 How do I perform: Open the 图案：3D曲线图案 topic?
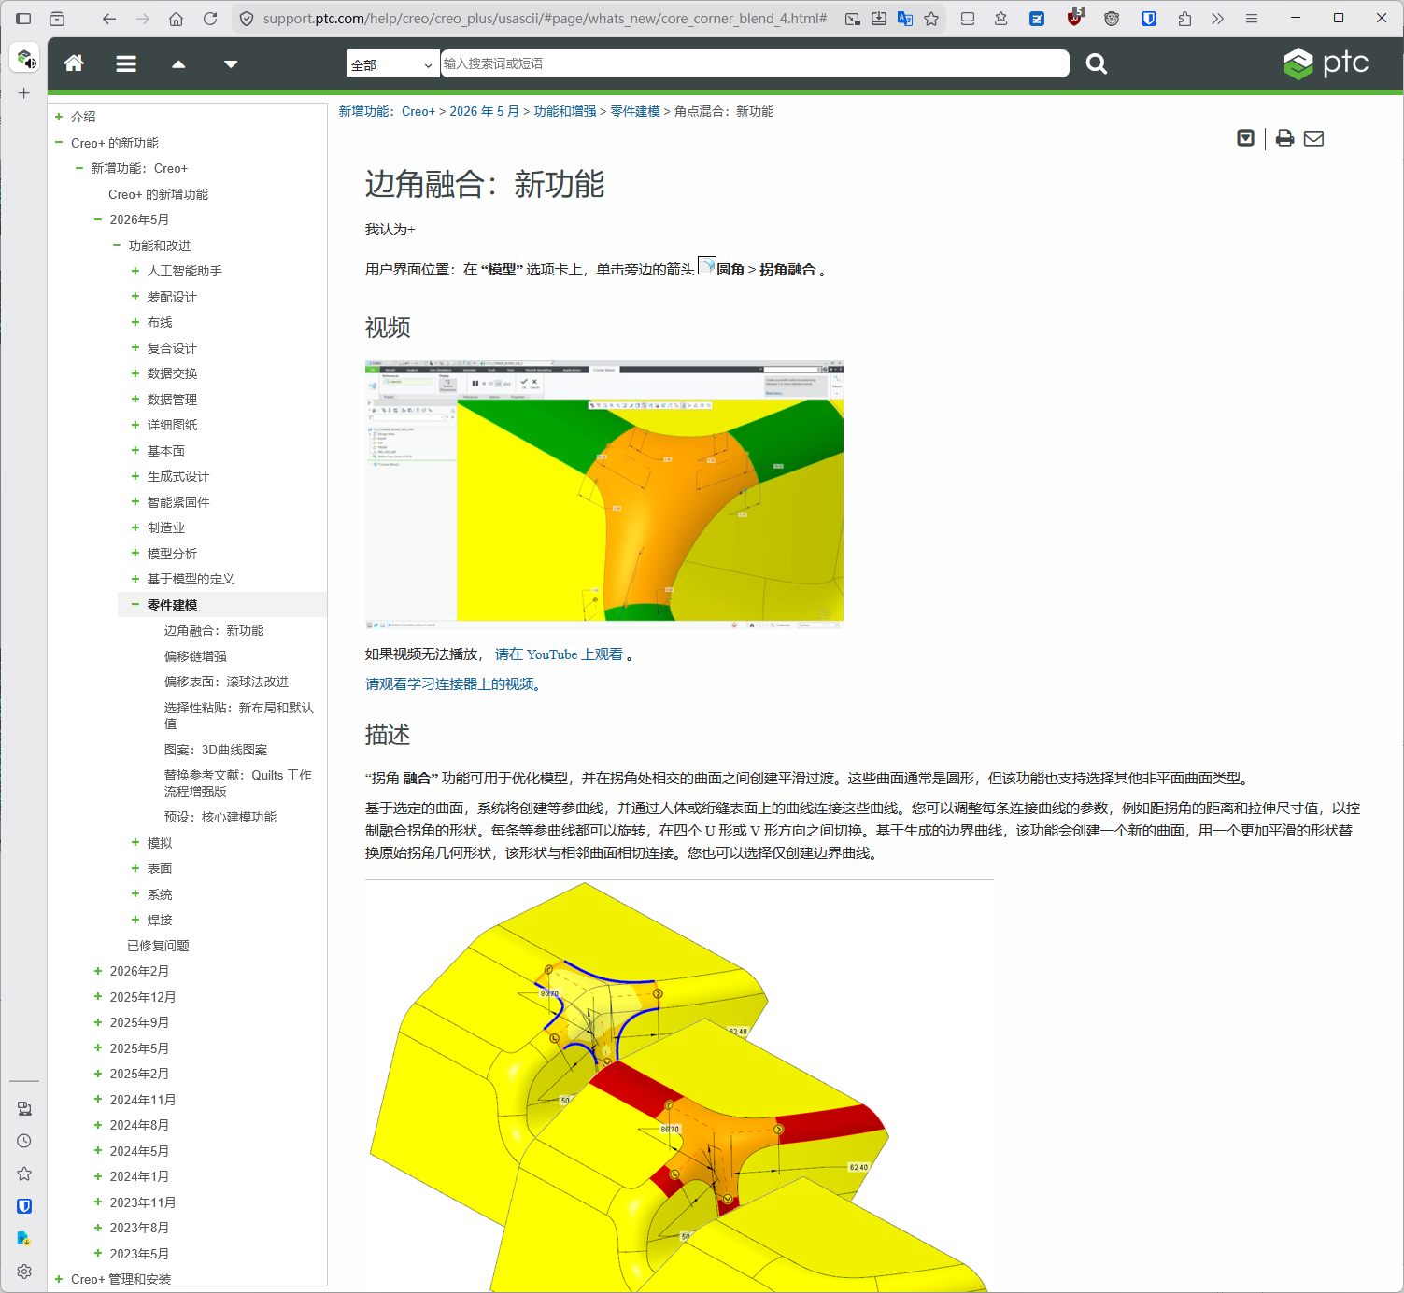[x=216, y=750]
